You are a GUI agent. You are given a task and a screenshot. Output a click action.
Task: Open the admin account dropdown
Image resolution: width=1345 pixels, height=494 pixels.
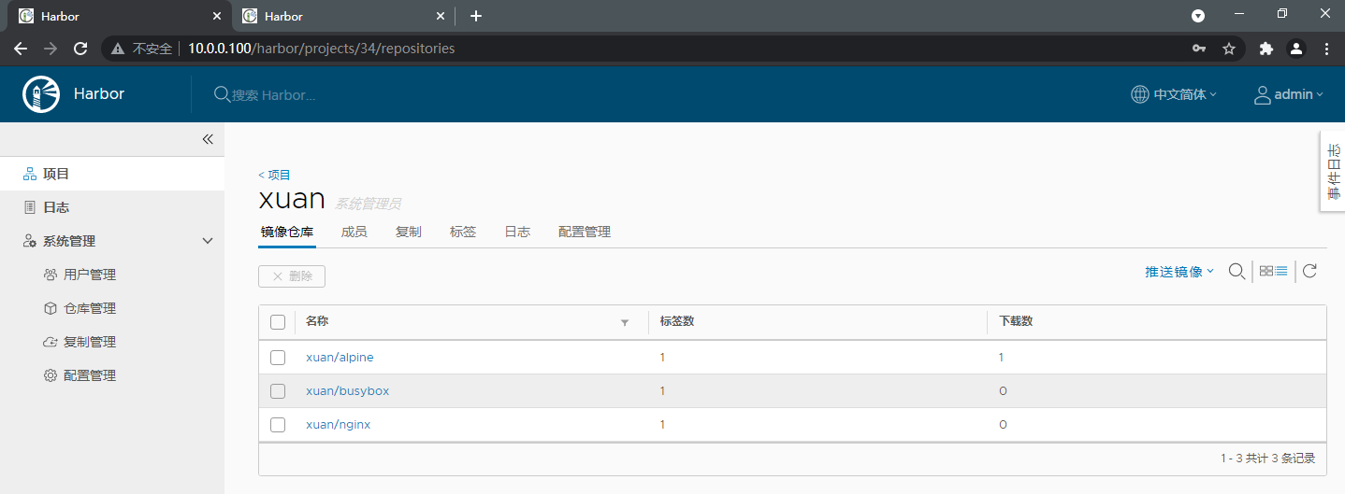pyautogui.click(x=1289, y=94)
